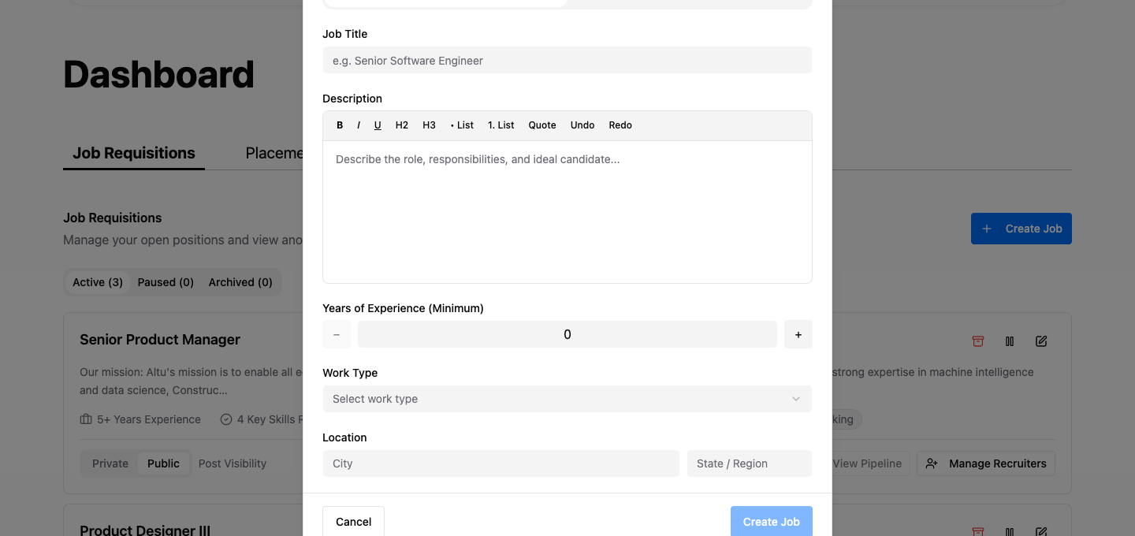This screenshot has height=536, width=1135.
Task: Show Archived (0) requisitions
Action: tap(240, 282)
